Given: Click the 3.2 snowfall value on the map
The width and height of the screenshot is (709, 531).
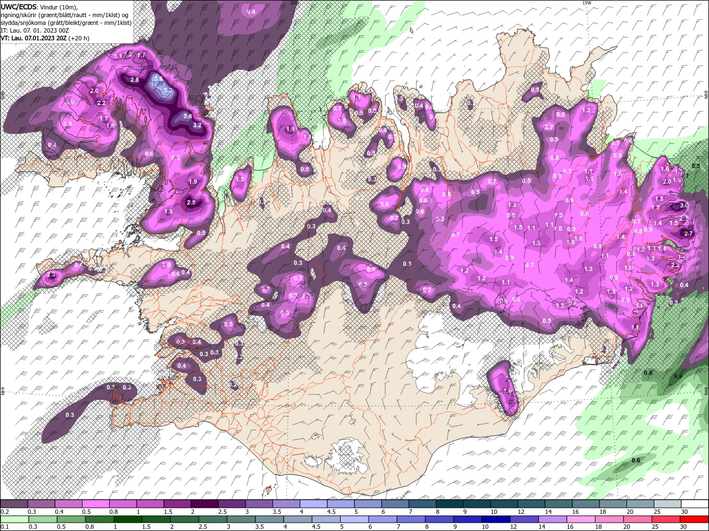Looking at the screenshot, I should point(197,125).
